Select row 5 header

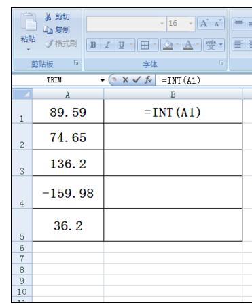click(x=22, y=225)
